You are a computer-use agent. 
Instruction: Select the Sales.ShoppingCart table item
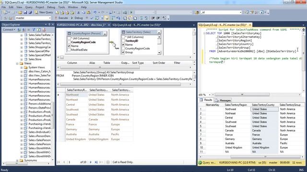[39, 47]
